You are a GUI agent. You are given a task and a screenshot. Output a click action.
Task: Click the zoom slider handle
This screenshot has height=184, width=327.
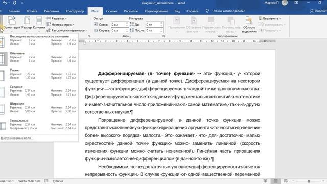click(309, 181)
